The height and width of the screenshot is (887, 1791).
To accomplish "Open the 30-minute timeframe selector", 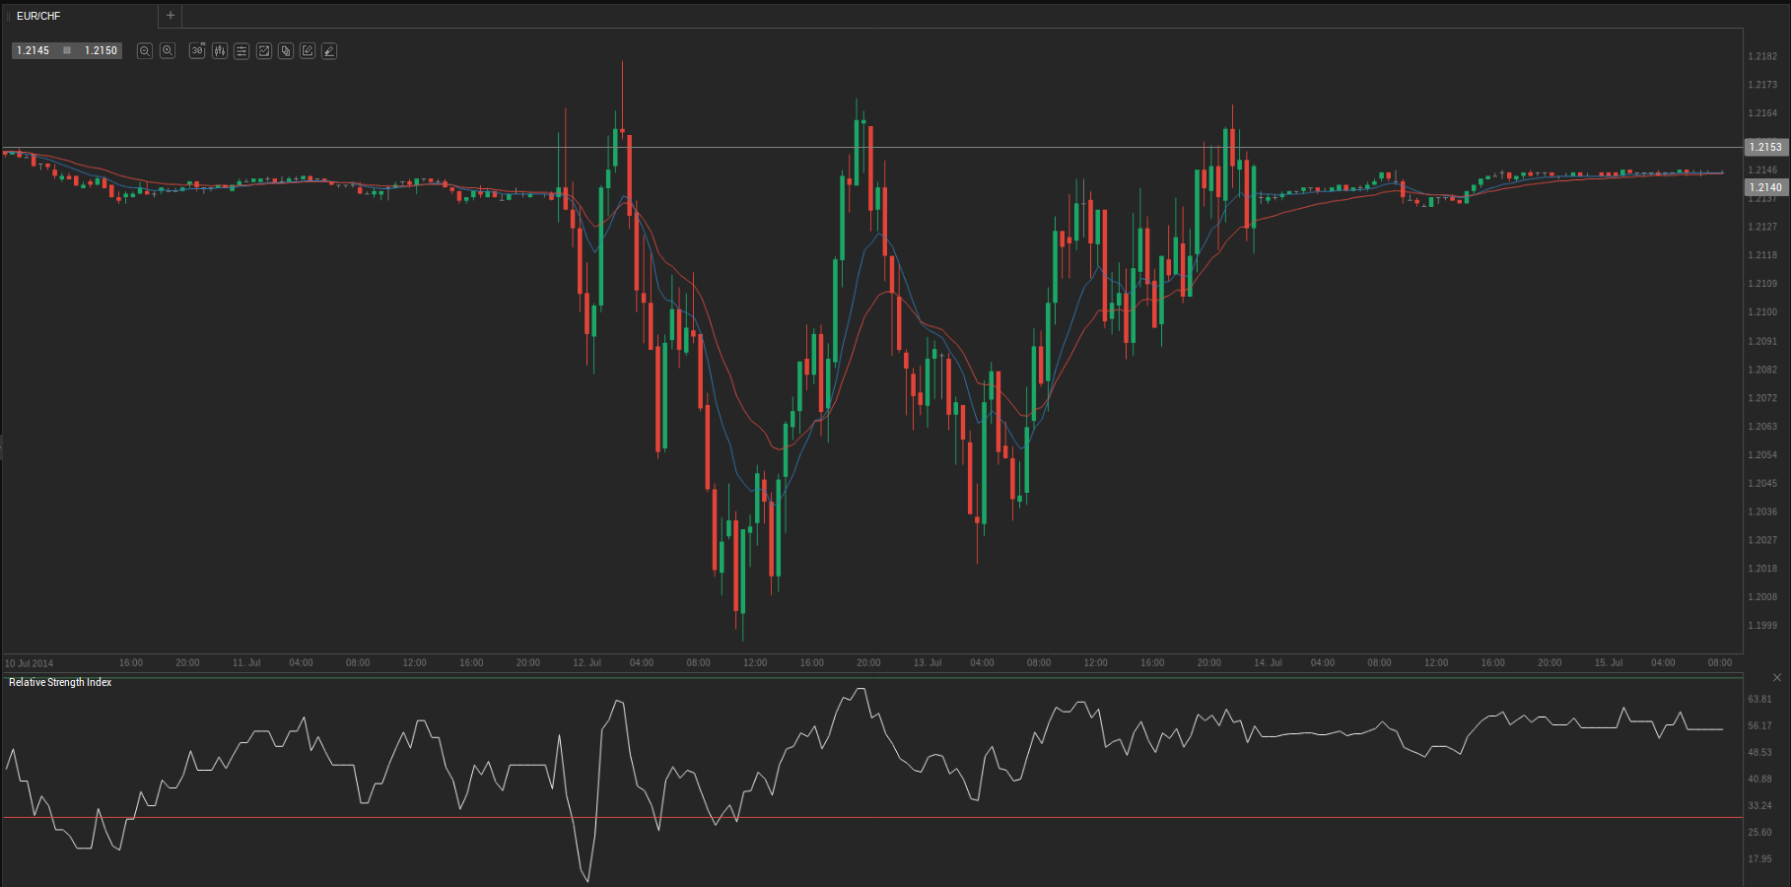I will [197, 50].
